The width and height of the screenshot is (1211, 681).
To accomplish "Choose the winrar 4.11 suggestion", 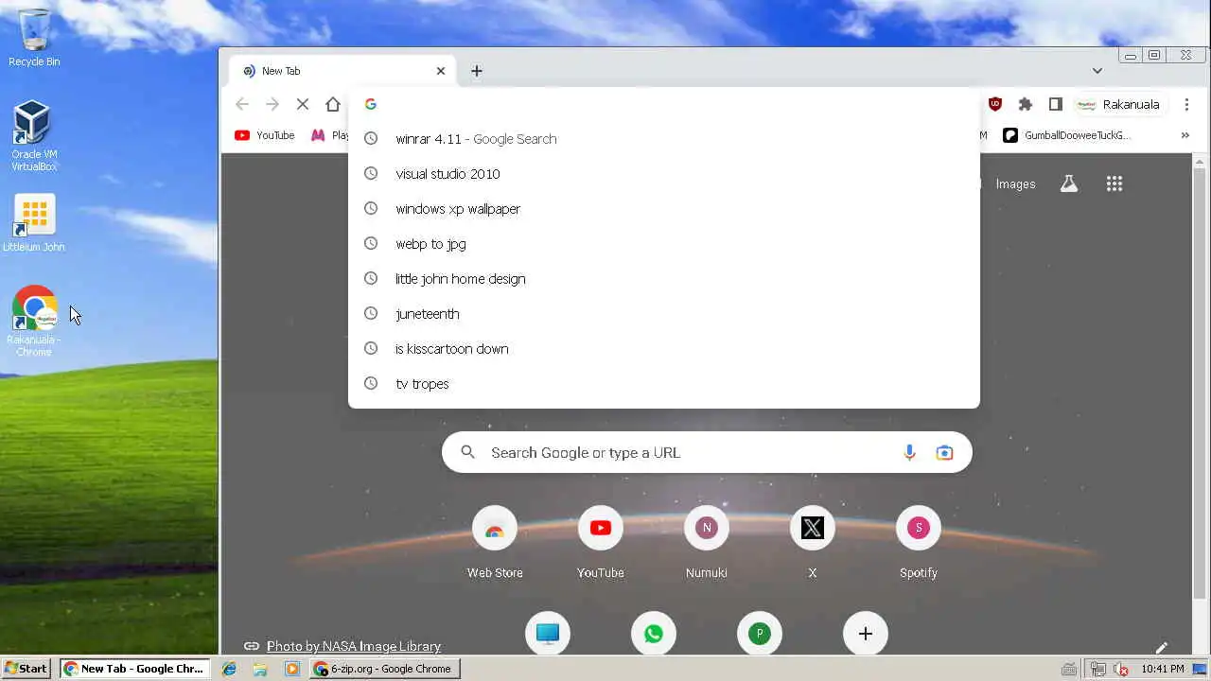I will (x=664, y=139).
